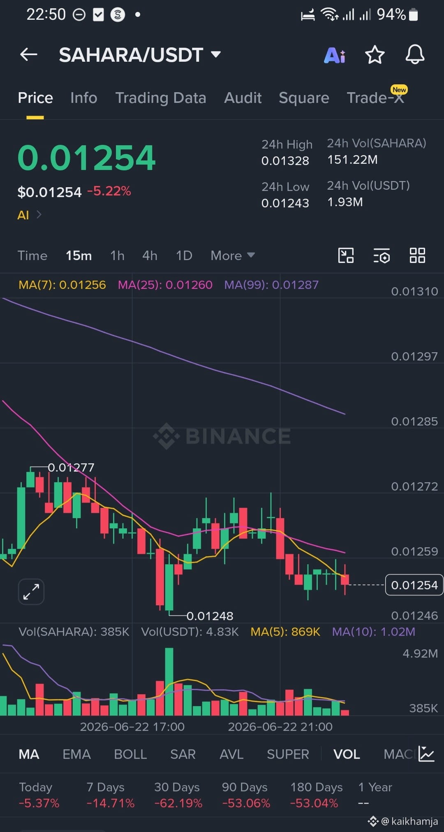Add SAHARA/USDT to favorites star
The height and width of the screenshot is (832, 444).
375,55
